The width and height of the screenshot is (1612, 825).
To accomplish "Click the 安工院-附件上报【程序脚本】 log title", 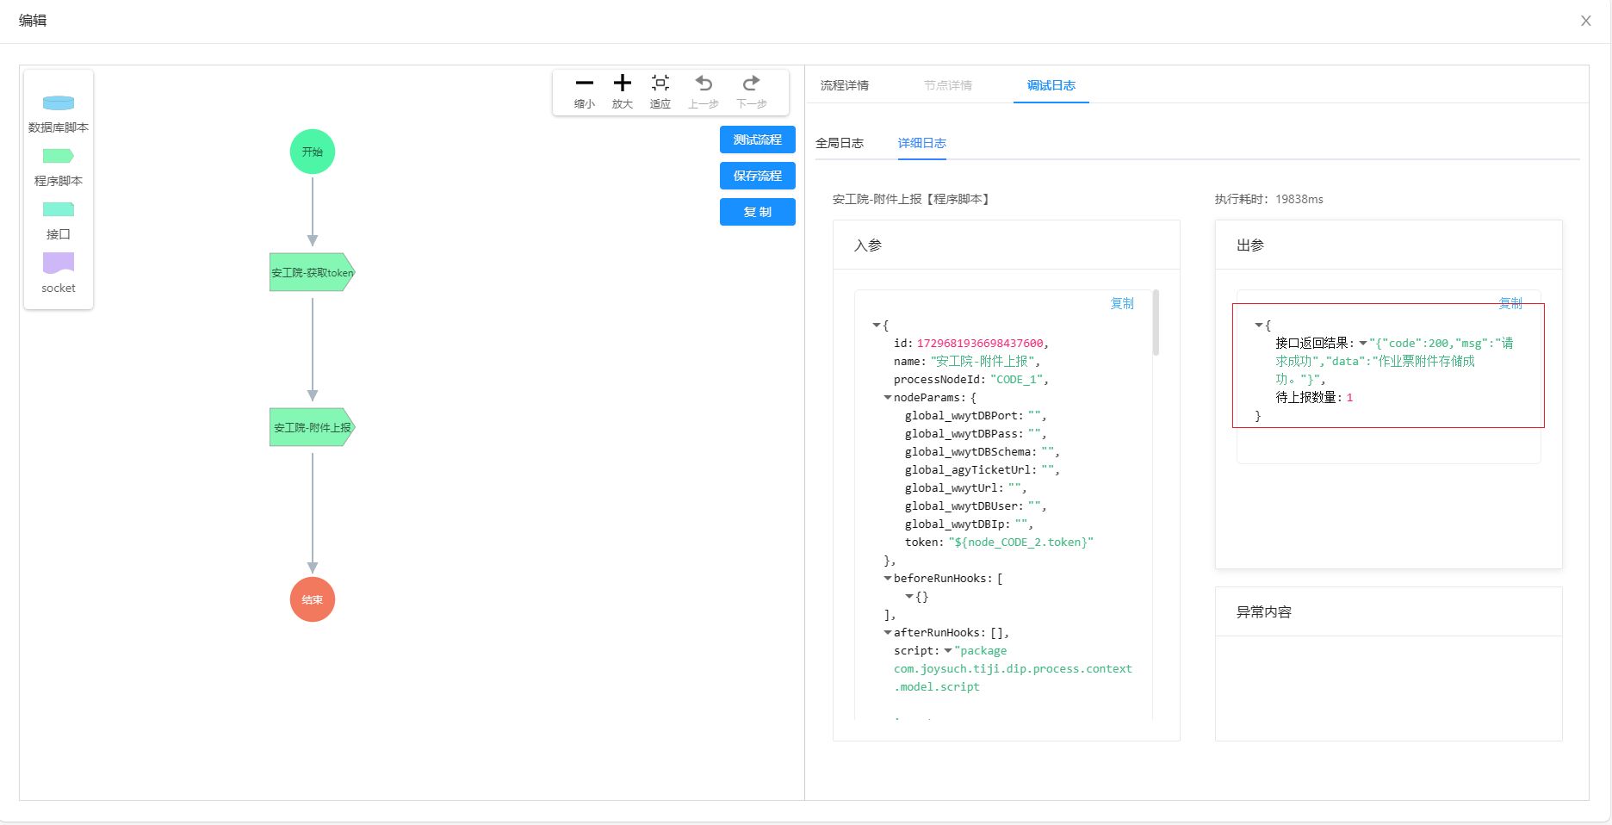I will click(x=913, y=199).
